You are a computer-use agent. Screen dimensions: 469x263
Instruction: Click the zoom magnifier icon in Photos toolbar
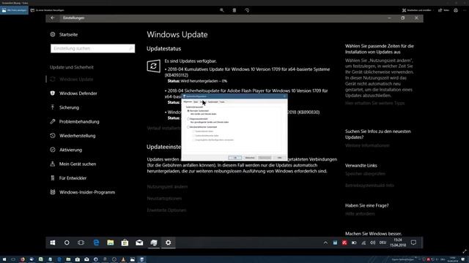[221, 10]
